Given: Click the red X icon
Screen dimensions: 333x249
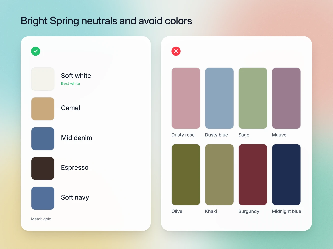Looking at the screenshot, I should (x=176, y=51).
